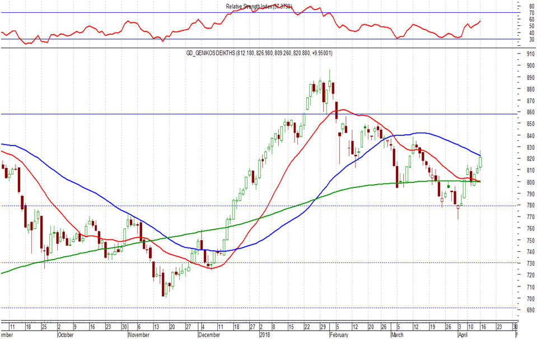Click the 700 price axis label
The height and width of the screenshot is (339, 537).
tap(530, 298)
